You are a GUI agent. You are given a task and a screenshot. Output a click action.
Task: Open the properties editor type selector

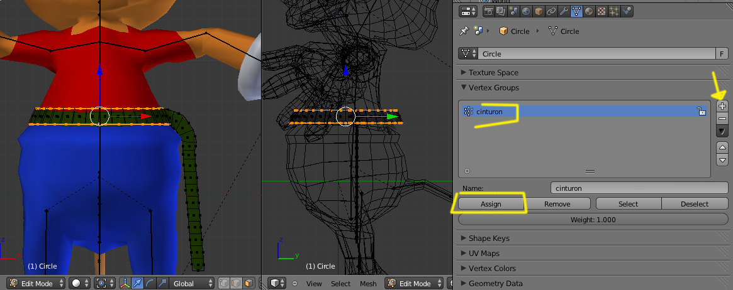coord(468,12)
